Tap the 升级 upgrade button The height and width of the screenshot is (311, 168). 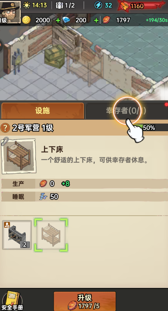click(85, 301)
